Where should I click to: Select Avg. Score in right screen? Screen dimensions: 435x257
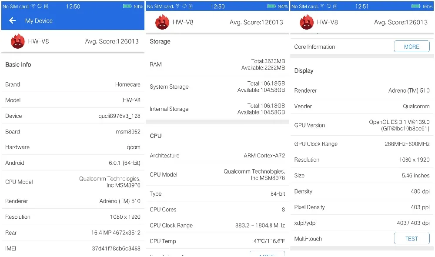coord(401,22)
